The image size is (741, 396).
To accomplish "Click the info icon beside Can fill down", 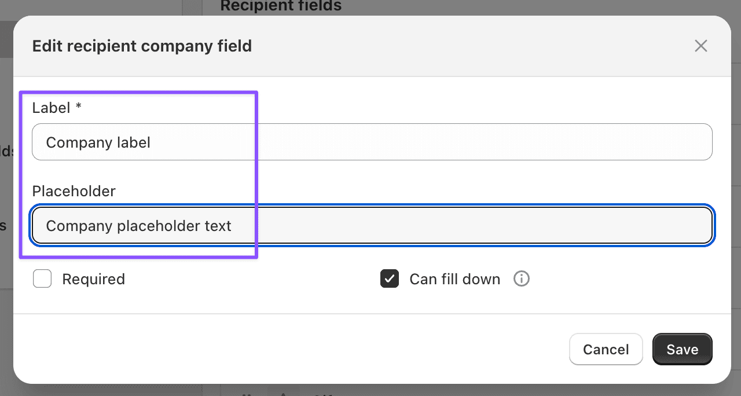I will coord(522,279).
